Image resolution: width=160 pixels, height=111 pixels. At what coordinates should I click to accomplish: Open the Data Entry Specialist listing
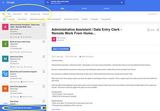click(23, 92)
